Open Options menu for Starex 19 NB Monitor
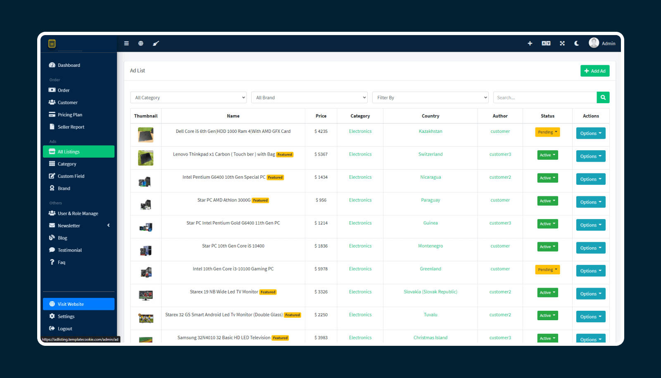This screenshot has width=661, height=378. (591, 294)
